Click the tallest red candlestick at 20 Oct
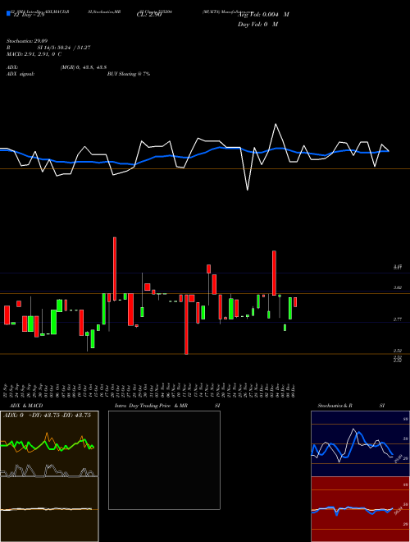The image size is (410, 542). (115, 269)
